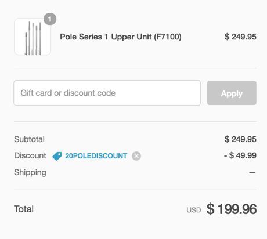Click the divider line below the product row
Screen dimensions: 267x239
tap(135, 68)
